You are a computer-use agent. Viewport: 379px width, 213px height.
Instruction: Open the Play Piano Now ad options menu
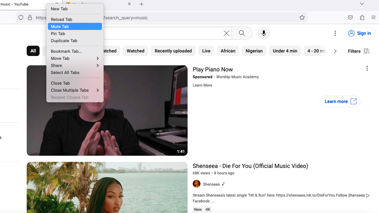point(367,69)
